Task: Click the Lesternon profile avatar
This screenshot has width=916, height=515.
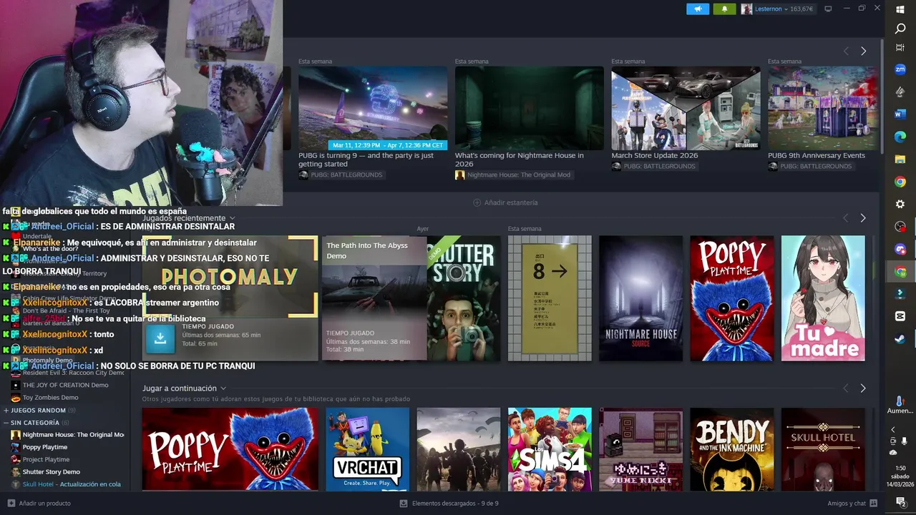Action: [746, 9]
